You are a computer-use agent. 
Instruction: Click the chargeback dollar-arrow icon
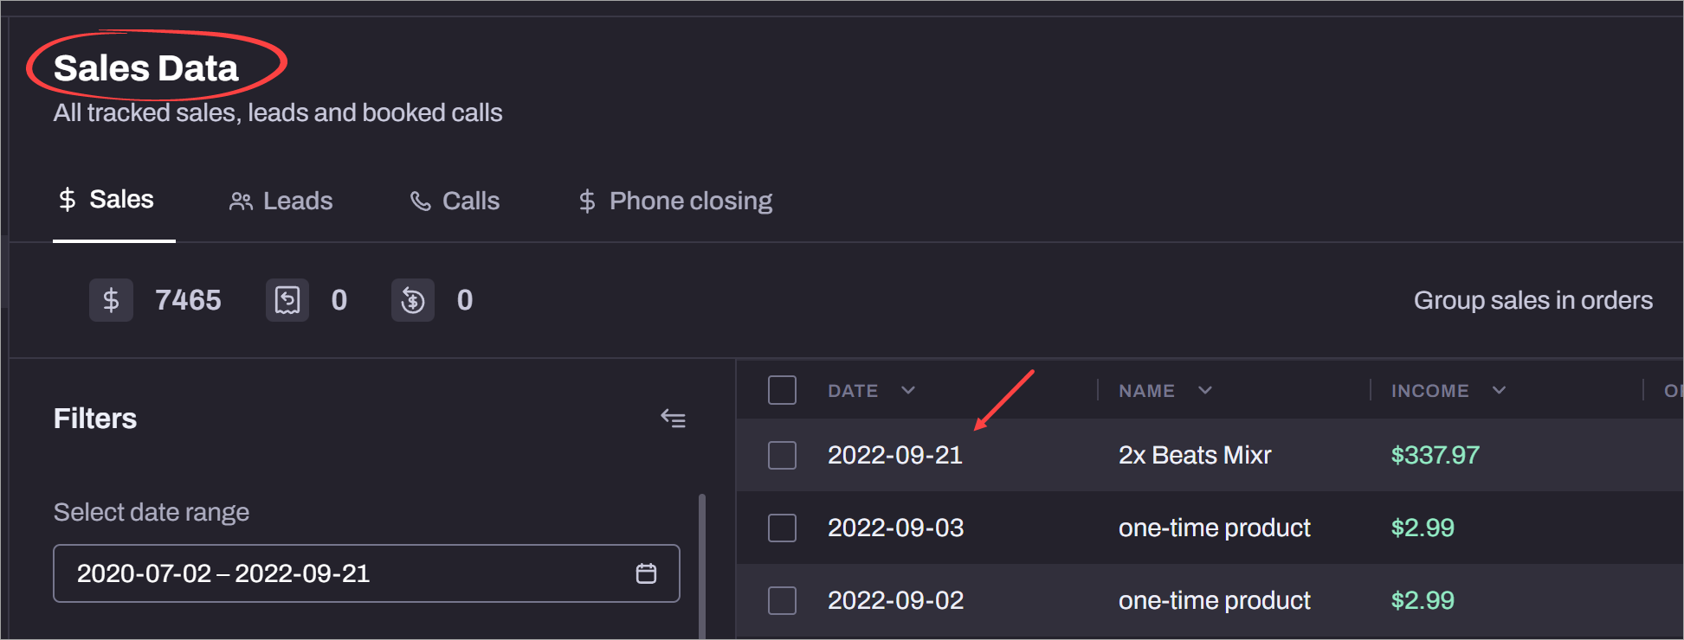[x=413, y=300]
